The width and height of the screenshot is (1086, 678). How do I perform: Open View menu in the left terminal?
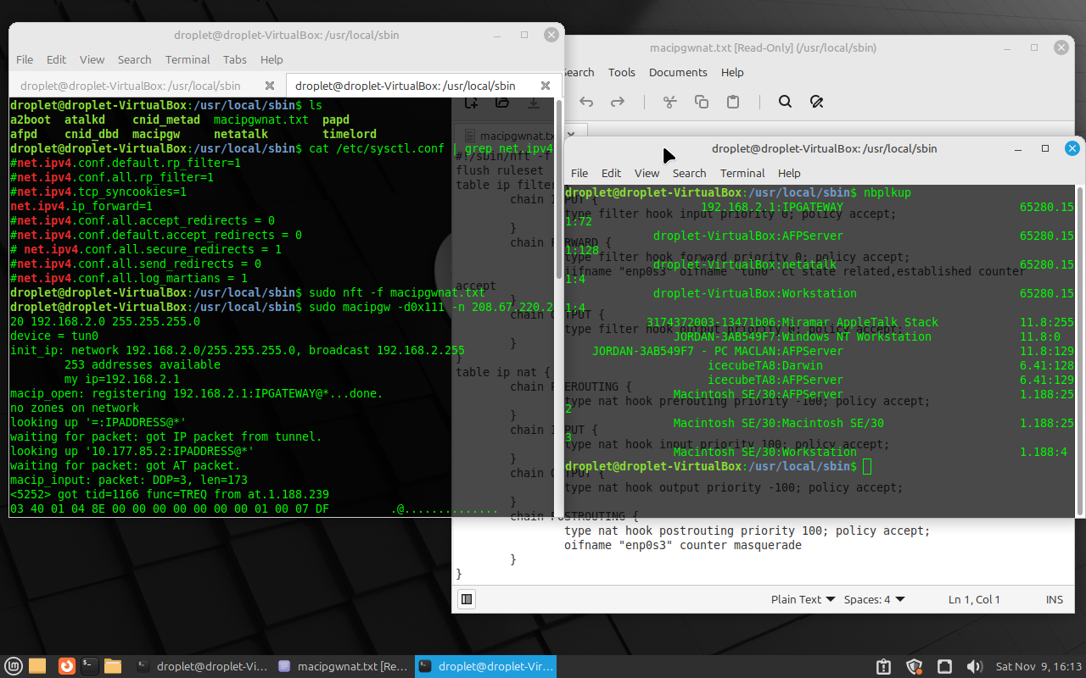[x=92, y=59]
